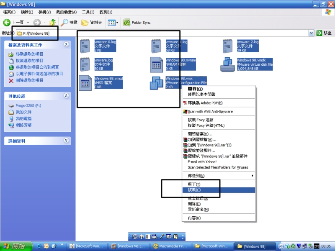Choose 轉換為 Adobe PDF(B) menu entry
Image resolution: width=335 pixels, height=251 pixels.
(x=219, y=103)
